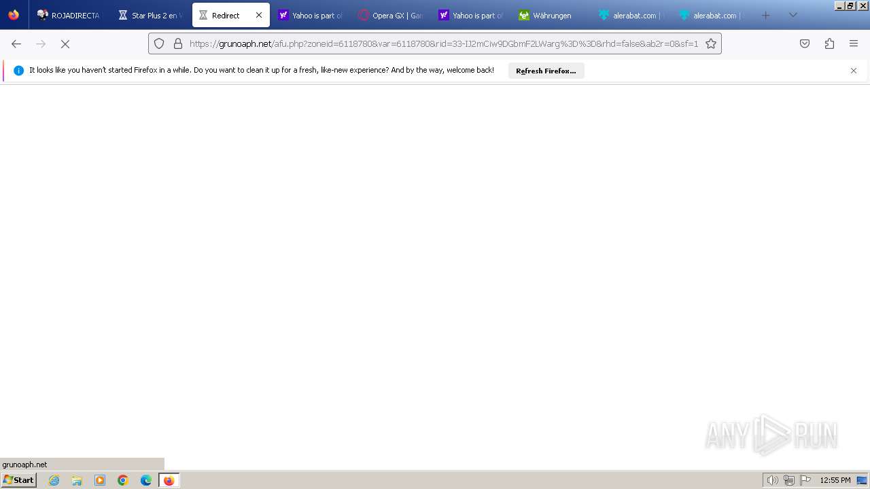
Task: Open Windows Explorer folder from taskbar
Action: (x=77, y=480)
